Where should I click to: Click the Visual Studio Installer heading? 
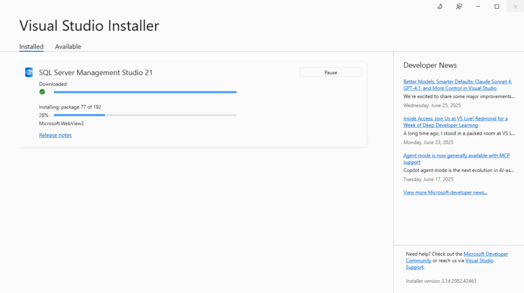coord(89,26)
